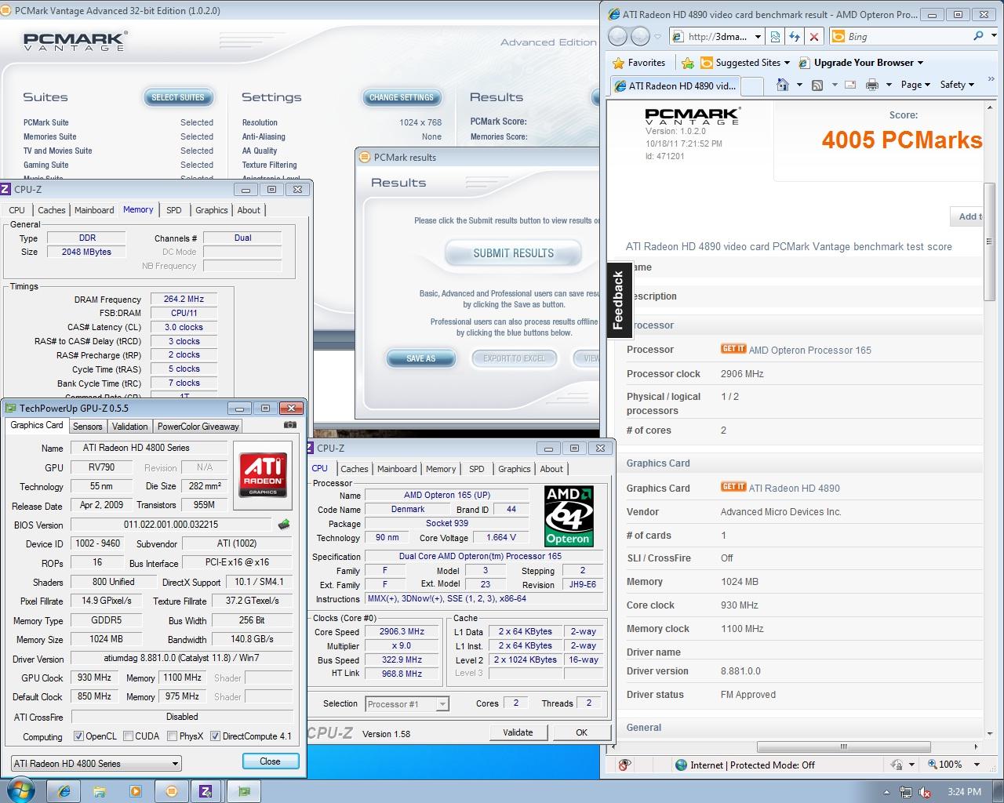The width and height of the screenshot is (1004, 803).
Task: Open the Validation tab in GPU-Z
Action: point(129,426)
